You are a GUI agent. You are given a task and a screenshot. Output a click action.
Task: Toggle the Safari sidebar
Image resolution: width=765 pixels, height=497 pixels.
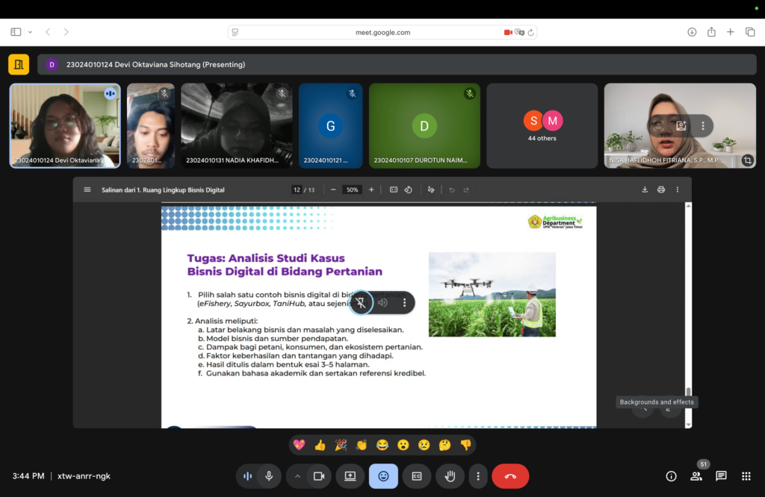tap(16, 32)
